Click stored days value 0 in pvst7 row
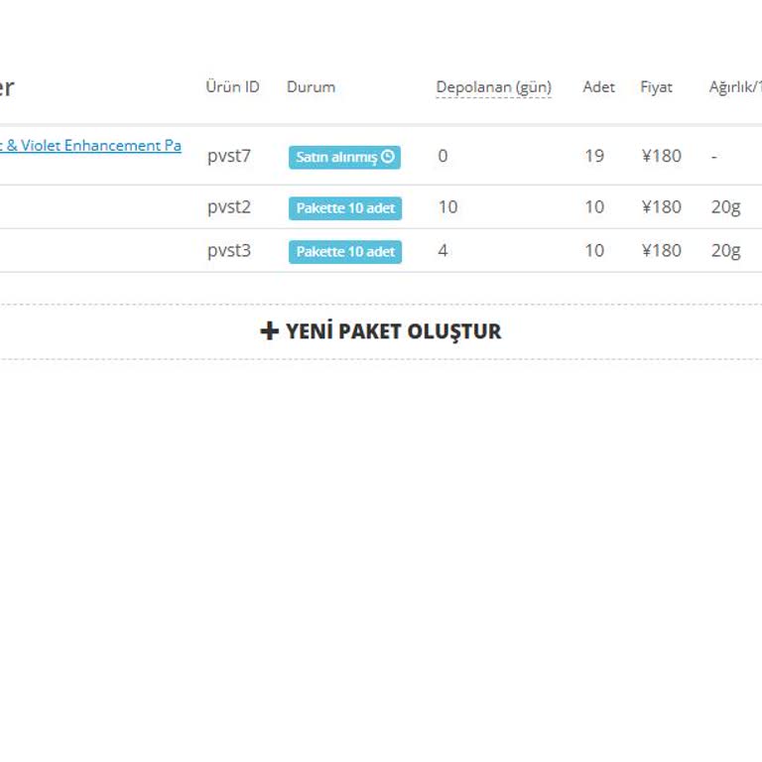This screenshot has width=762, height=762. pyautogui.click(x=443, y=156)
